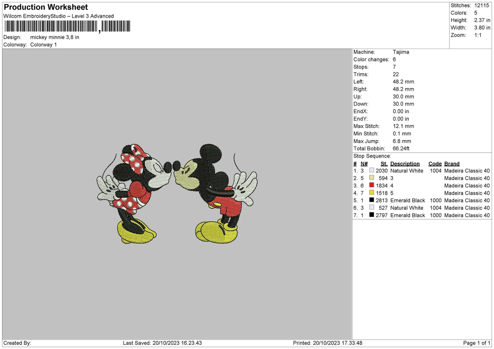Click the 'EndY:' label
494x349 pixels.
[361, 119]
